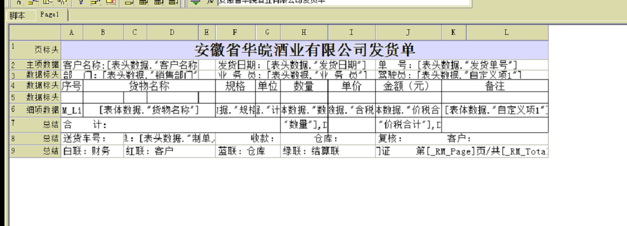This screenshot has width=627, height=226.
Task: Select row 6 细项数据 band header
Action: coord(35,110)
